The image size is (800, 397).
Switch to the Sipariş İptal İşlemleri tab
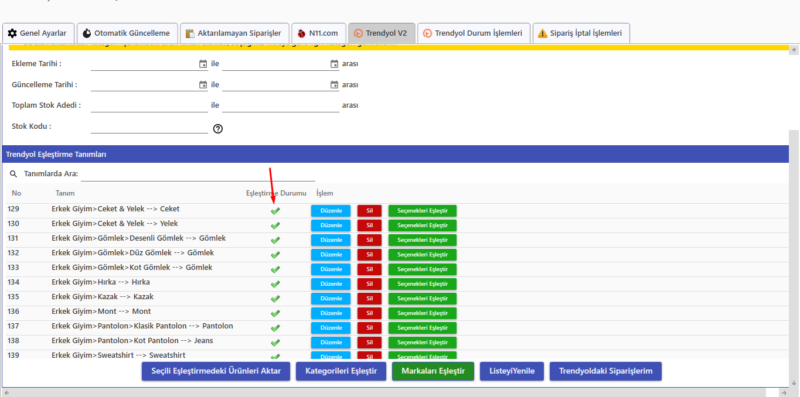coord(581,33)
